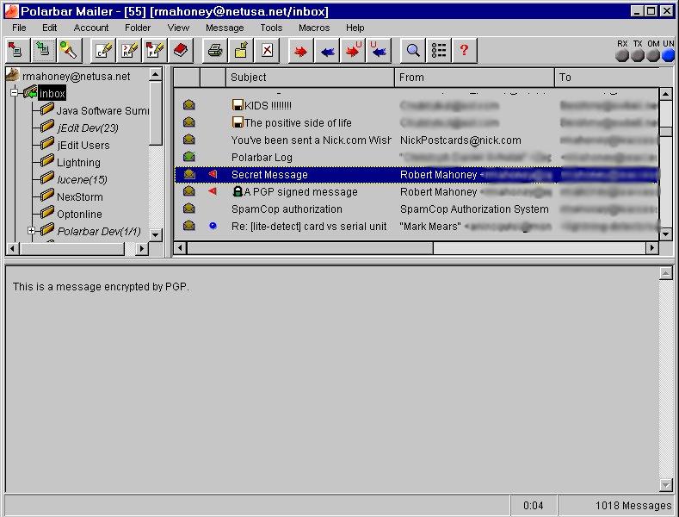Toggle the red flag on Secret Message
The height and width of the screenshot is (517, 679).
pyautogui.click(x=213, y=175)
